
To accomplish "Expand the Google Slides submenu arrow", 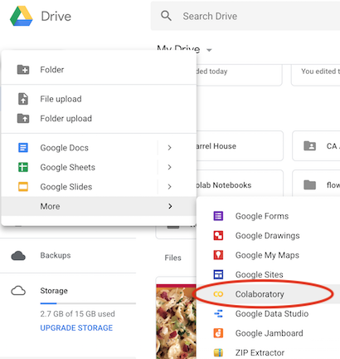I will pyautogui.click(x=170, y=187).
